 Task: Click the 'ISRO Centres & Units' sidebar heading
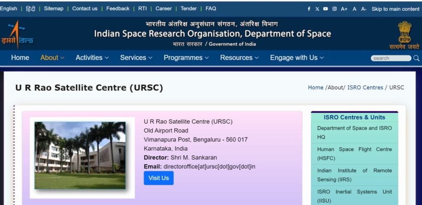pyautogui.click(x=354, y=117)
